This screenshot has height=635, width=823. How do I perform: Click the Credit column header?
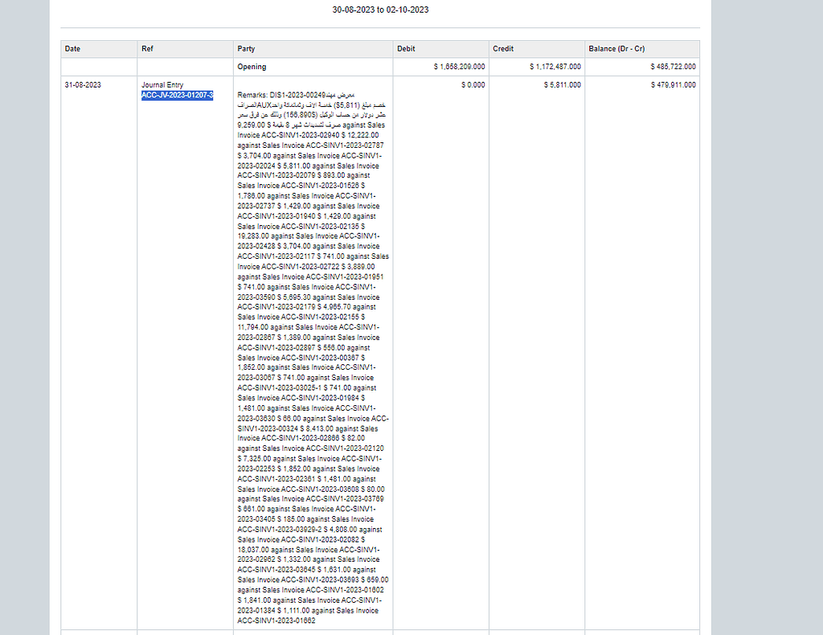(x=502, y=49)
